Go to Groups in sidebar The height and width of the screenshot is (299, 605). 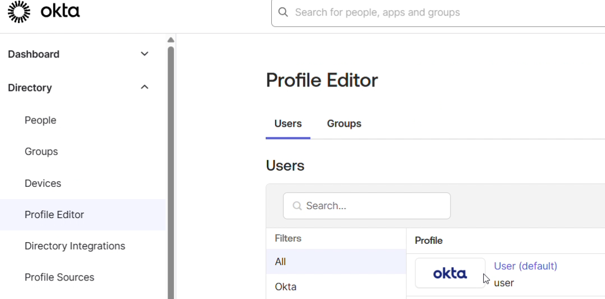pos(41,152)
